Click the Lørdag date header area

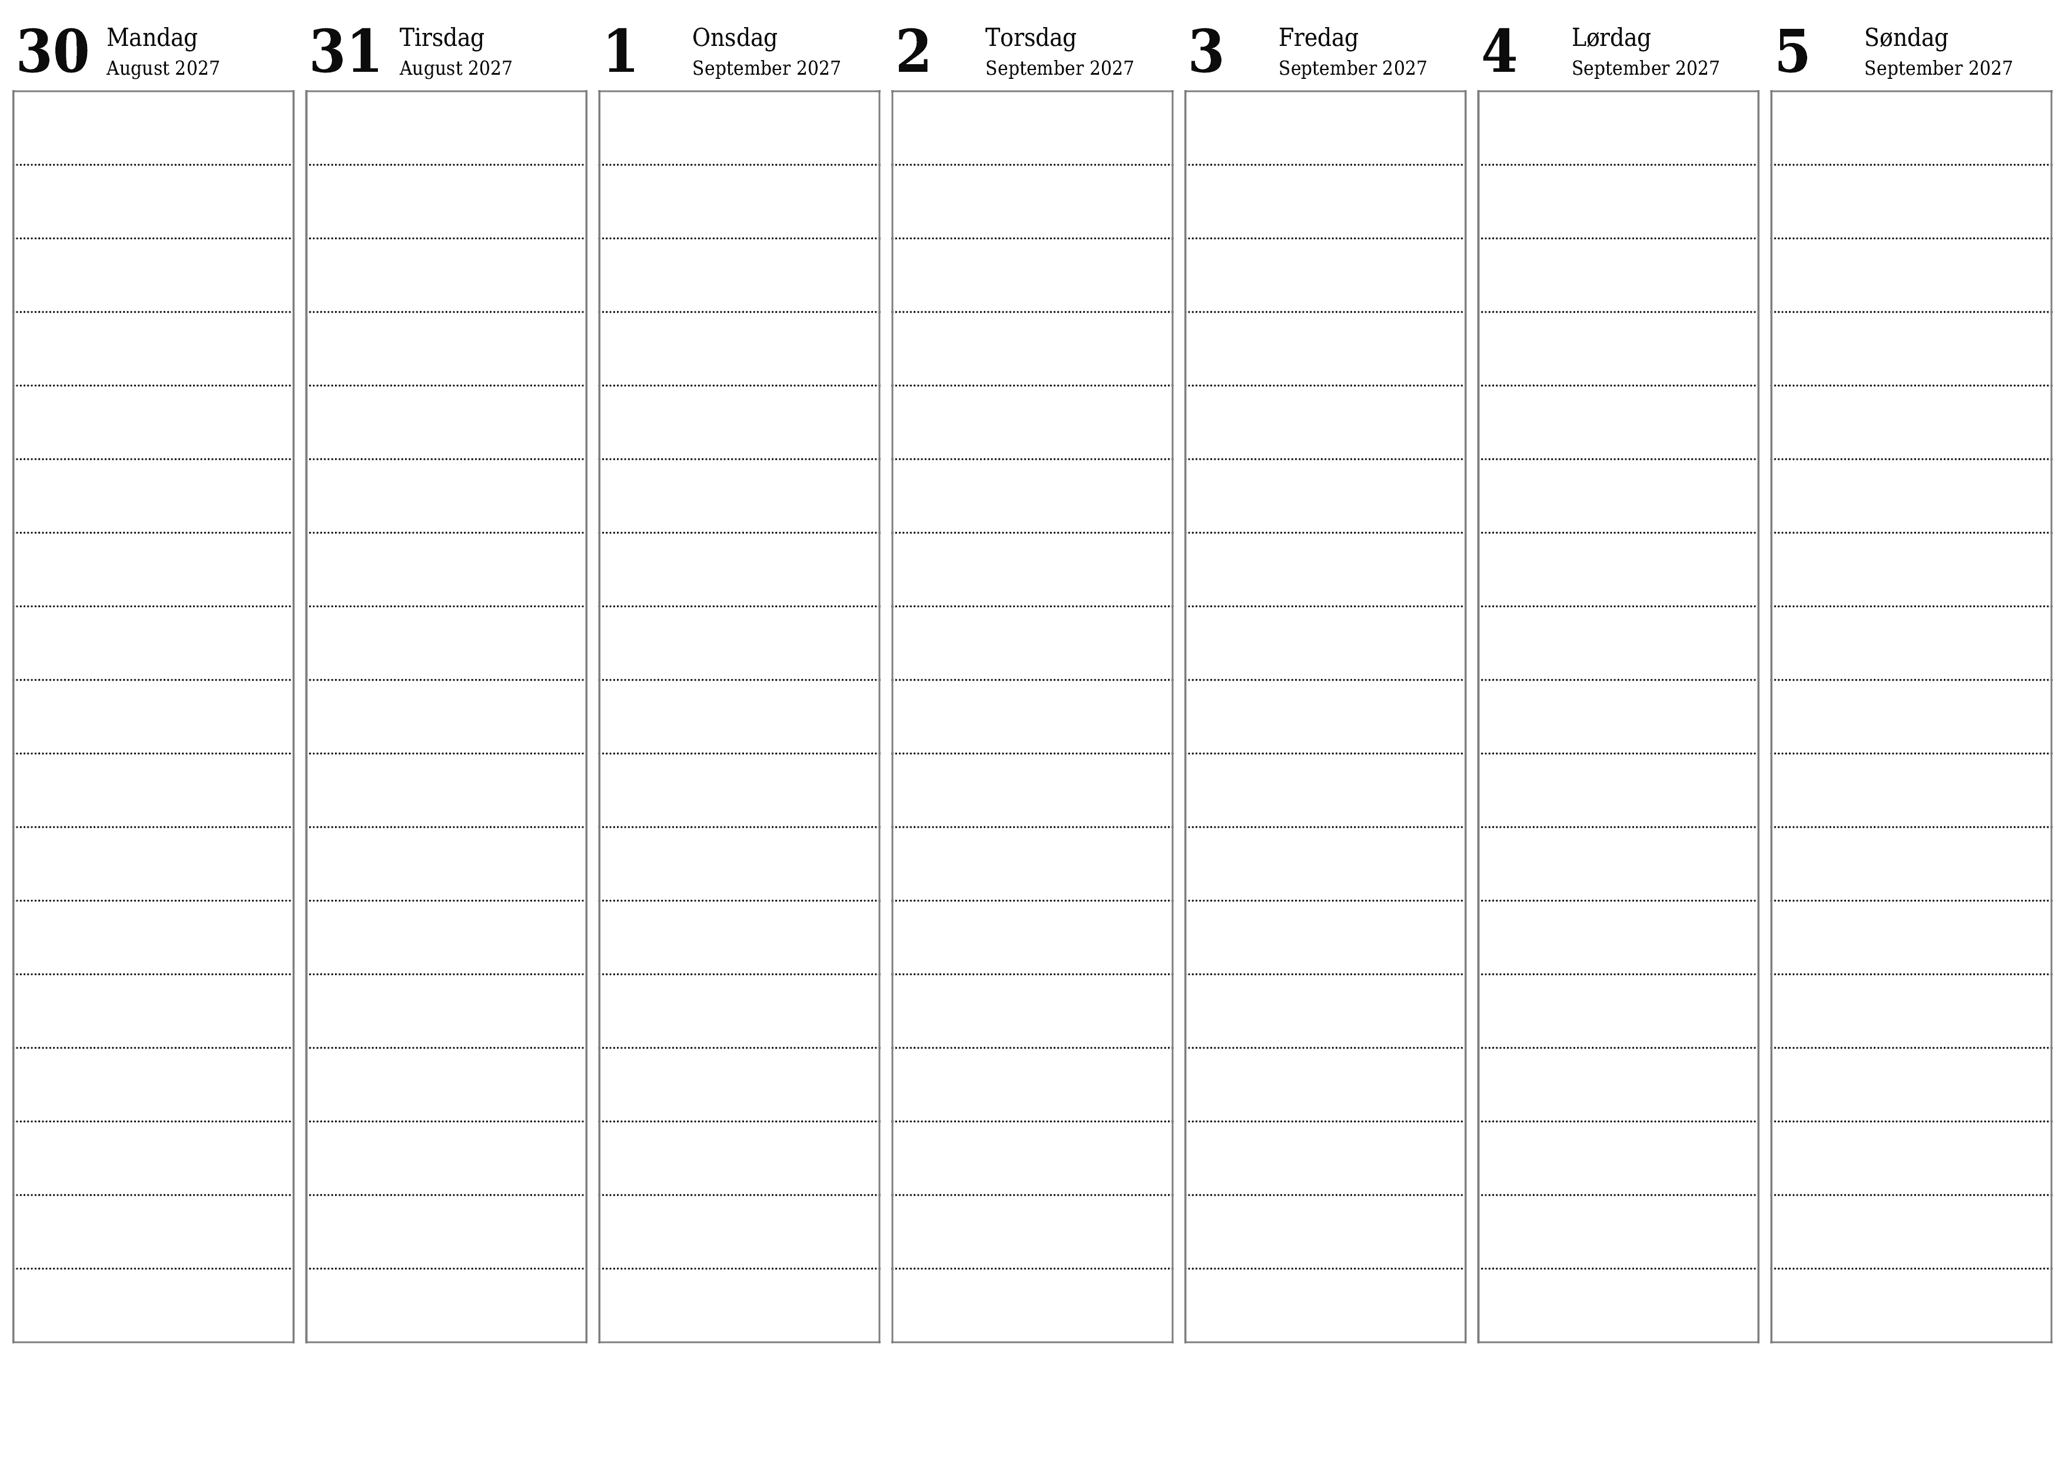(1612, 48)
